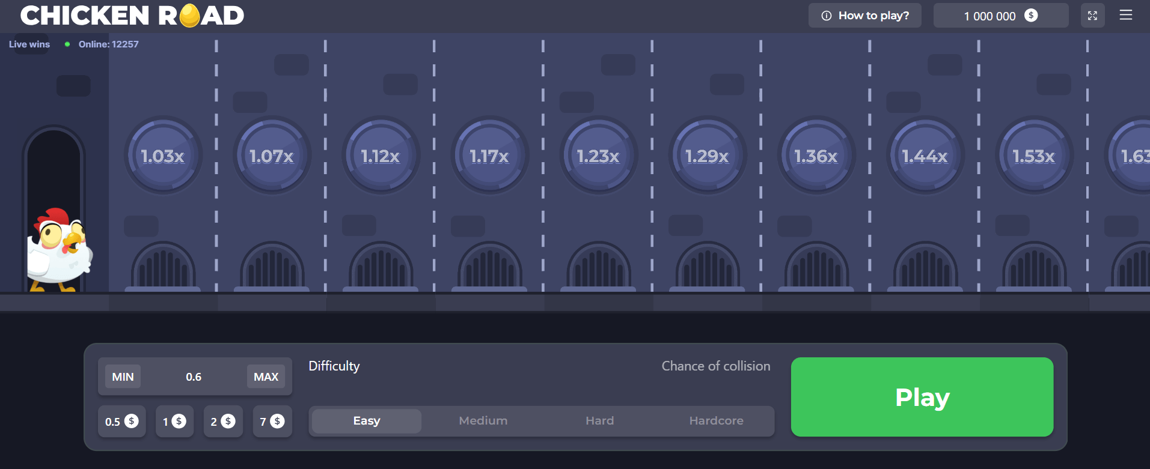
Task: Click the golden egg in the logo
Action: [x=189, y=16]
